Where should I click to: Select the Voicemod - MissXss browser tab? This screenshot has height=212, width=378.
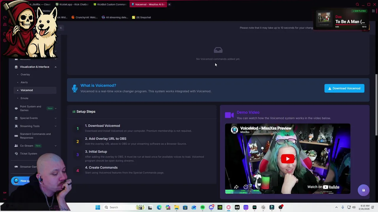(148, 4)
